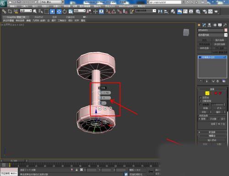Open the 多边形建模 ribbon panel dropdown
The image size is (229, 176).
8,21
